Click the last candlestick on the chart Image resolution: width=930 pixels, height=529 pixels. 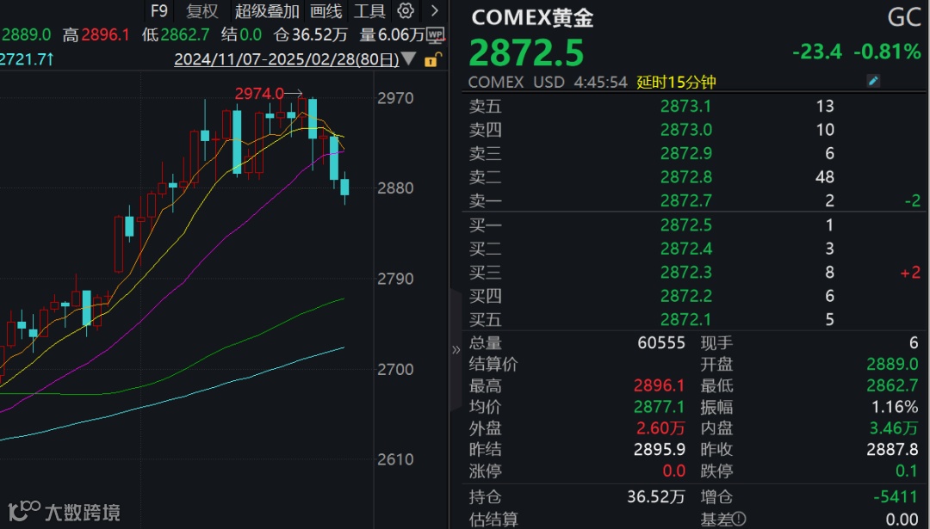(344, 188)
